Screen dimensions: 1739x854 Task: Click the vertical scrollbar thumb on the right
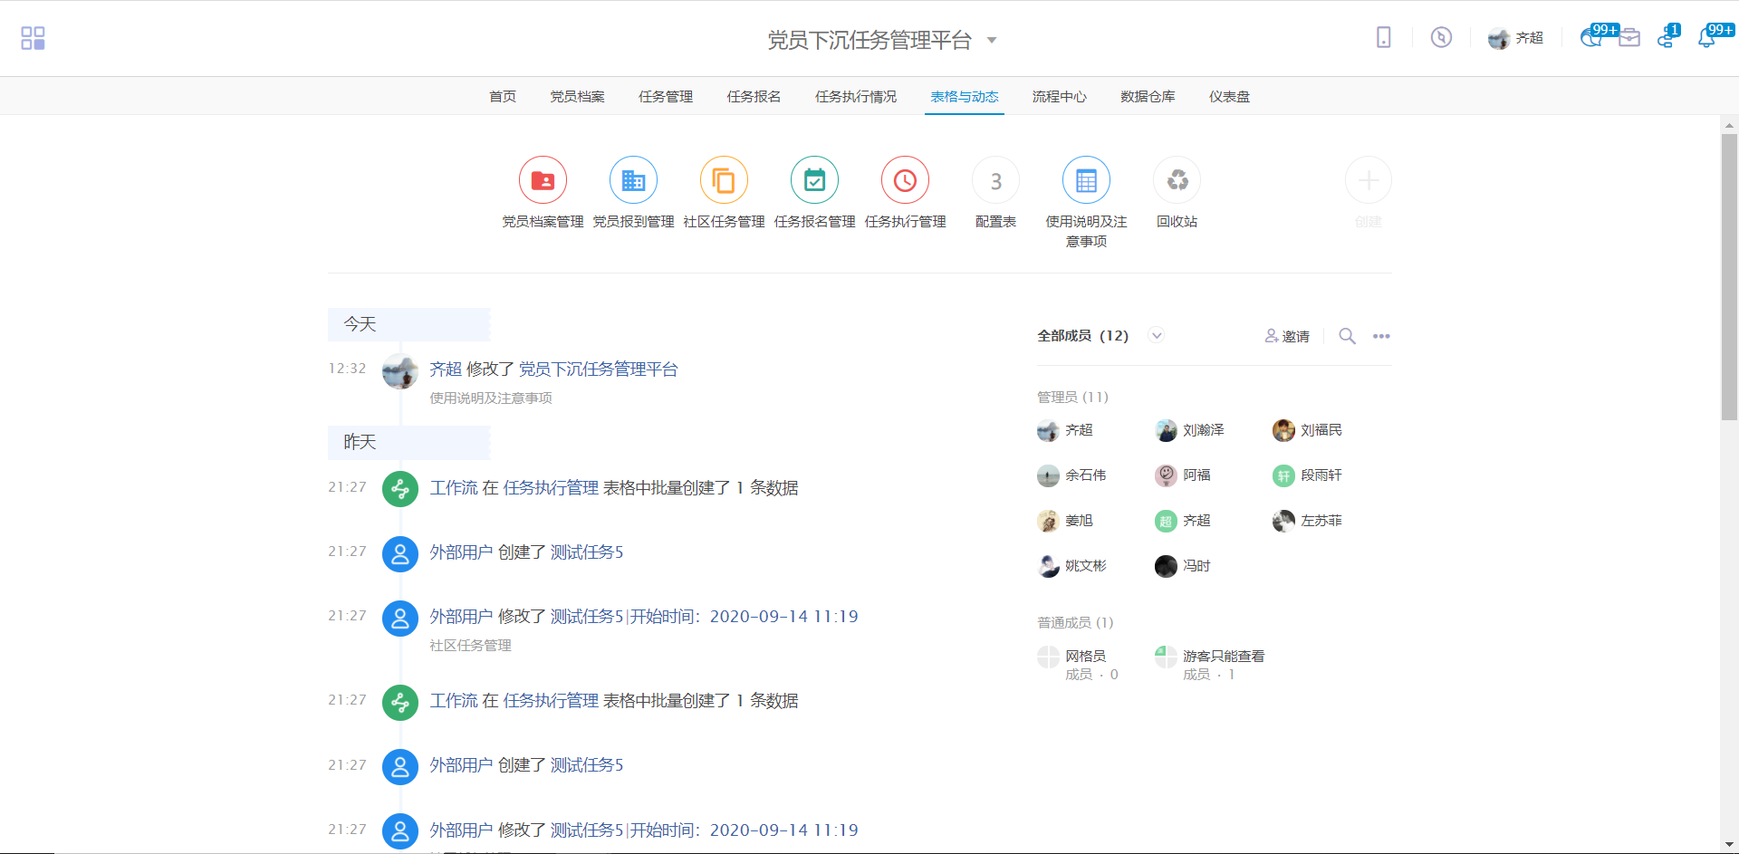1729,276
